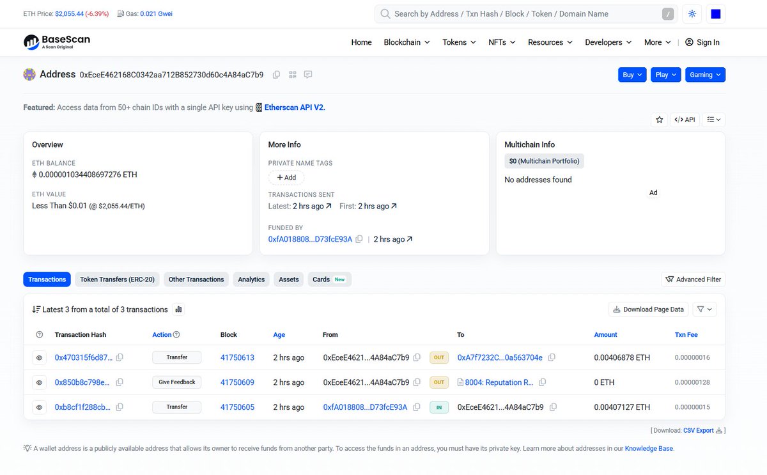The image size is (767, 475).
Task: Switch to Token Transfers (ERC-20) tab
Action: point(117,279)
